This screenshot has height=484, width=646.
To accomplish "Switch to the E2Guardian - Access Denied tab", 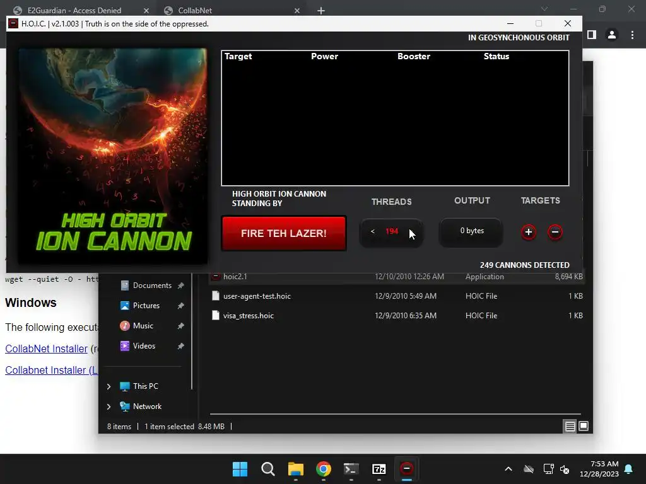I will pos(74,10).
